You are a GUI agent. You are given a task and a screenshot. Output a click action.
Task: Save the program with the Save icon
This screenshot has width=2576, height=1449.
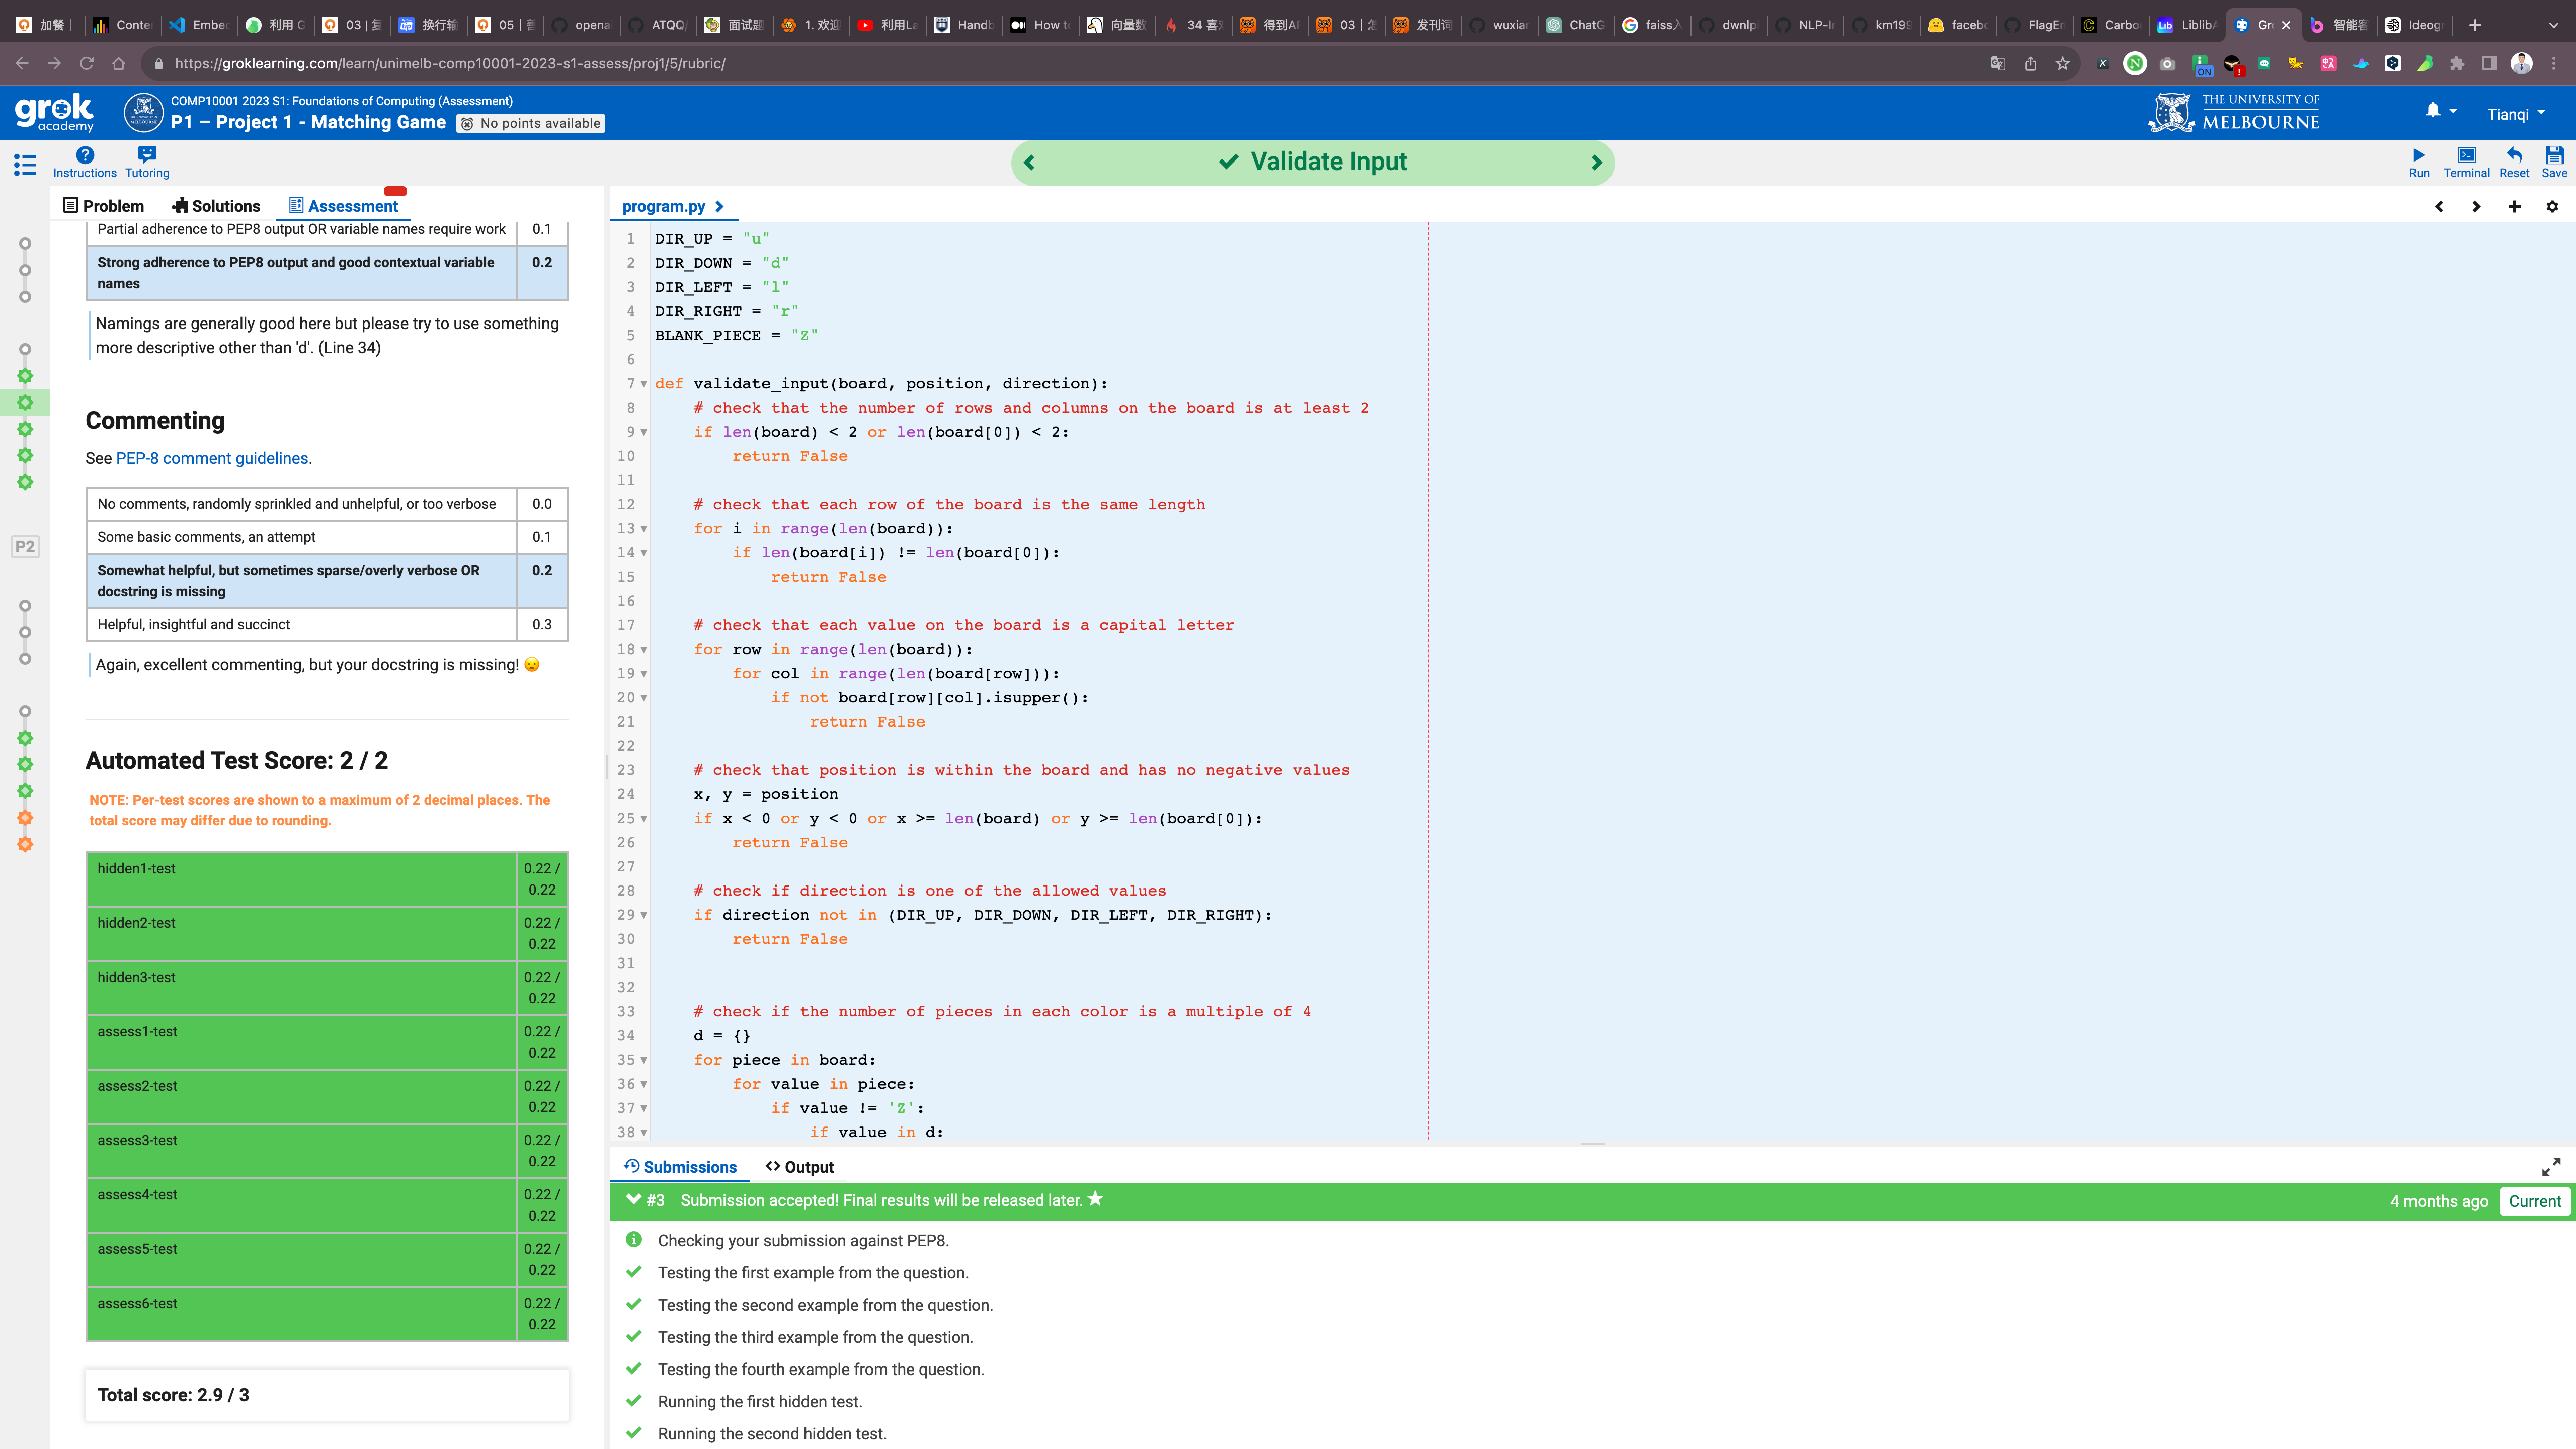(2554, 162)
